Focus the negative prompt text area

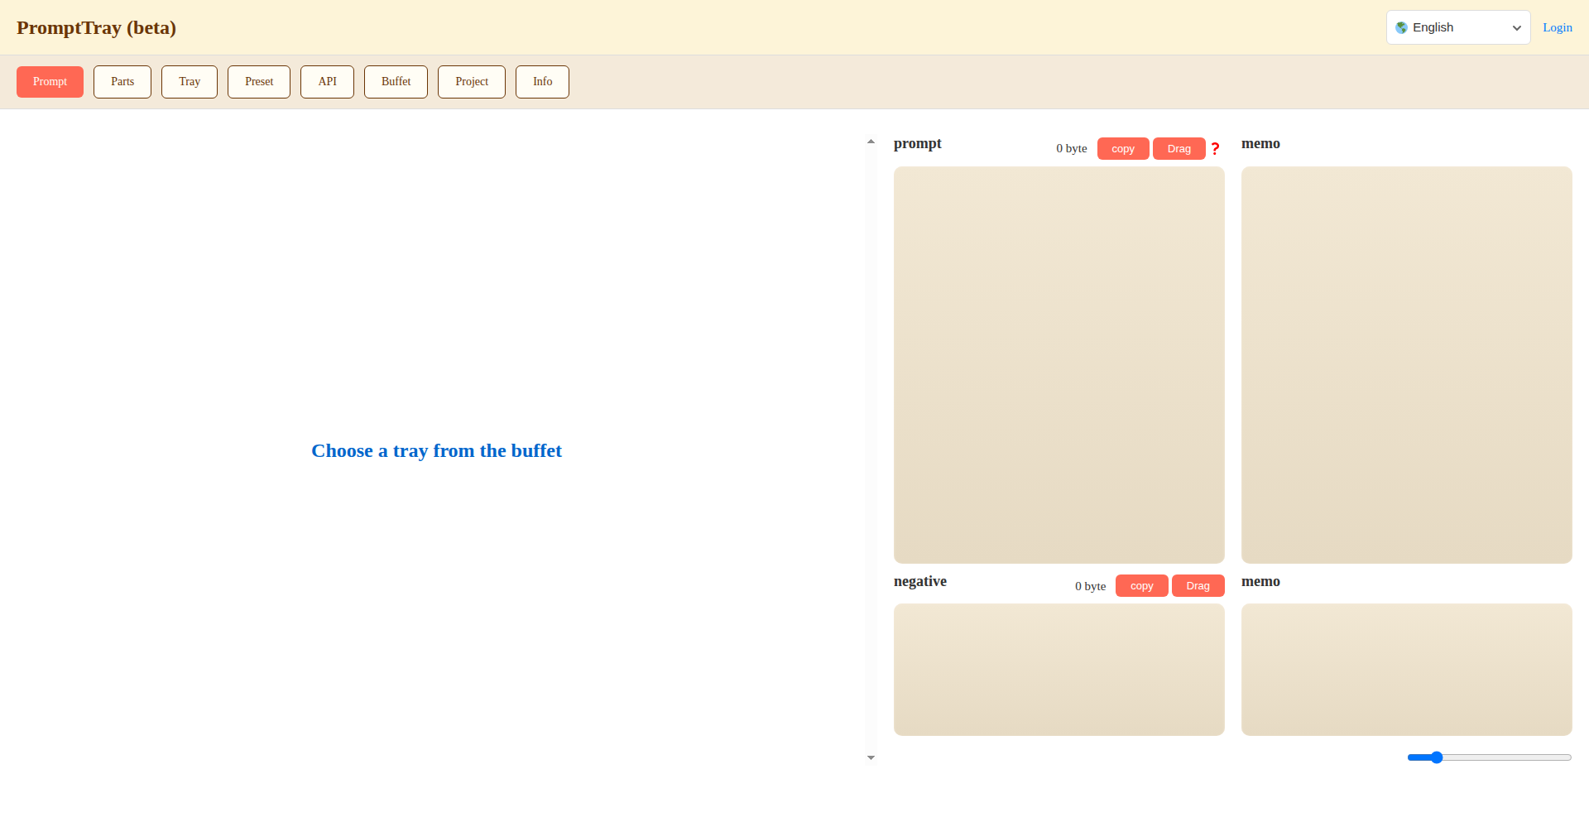[1059, 670]
